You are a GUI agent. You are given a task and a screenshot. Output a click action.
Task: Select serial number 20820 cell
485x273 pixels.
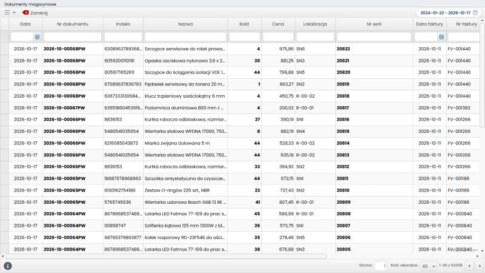click(374, 72)
